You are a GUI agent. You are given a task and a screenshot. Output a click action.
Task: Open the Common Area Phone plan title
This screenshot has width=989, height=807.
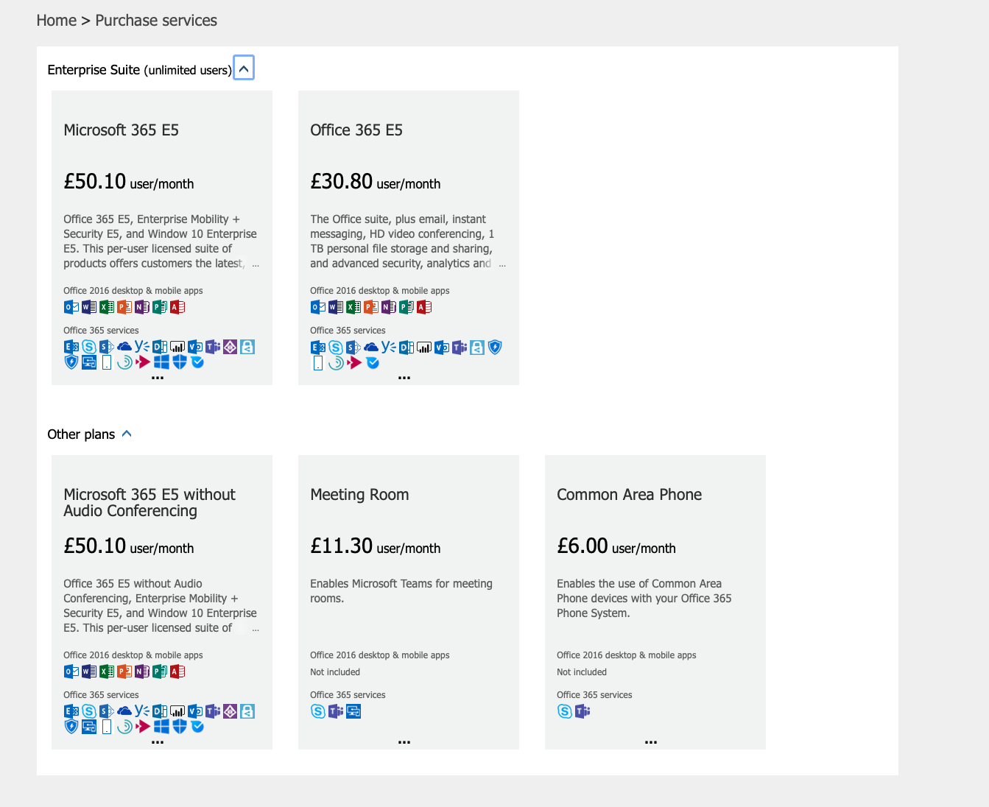click(630, 495)
